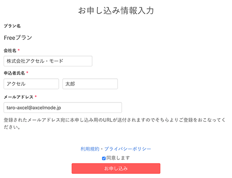Click the URL送付 helper text below email
This screenshot has width=232, height=178.
click(x=114, y=123)
